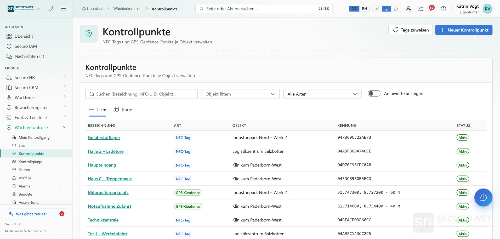Screen dimensions: 500x239
Task: Open the Objekt filtern dropdown
Action: 240,94
